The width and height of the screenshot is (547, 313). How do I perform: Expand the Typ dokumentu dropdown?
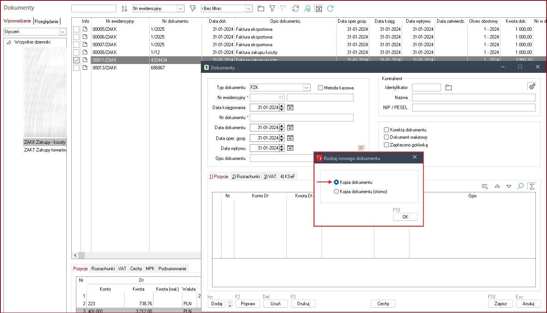point(306,88)
